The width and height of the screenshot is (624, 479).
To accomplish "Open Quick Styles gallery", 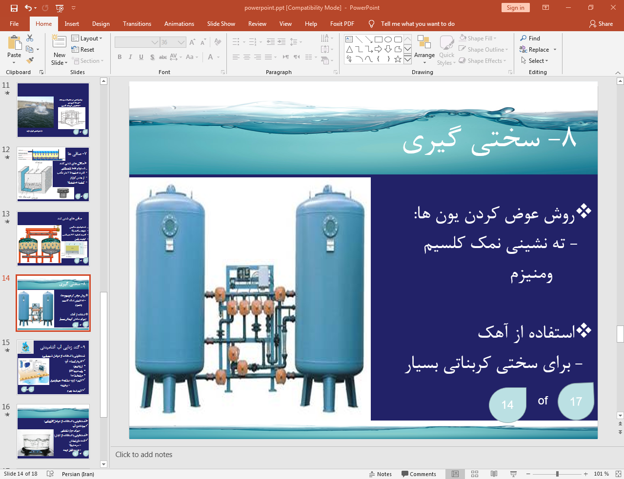I will pos(446,50).
